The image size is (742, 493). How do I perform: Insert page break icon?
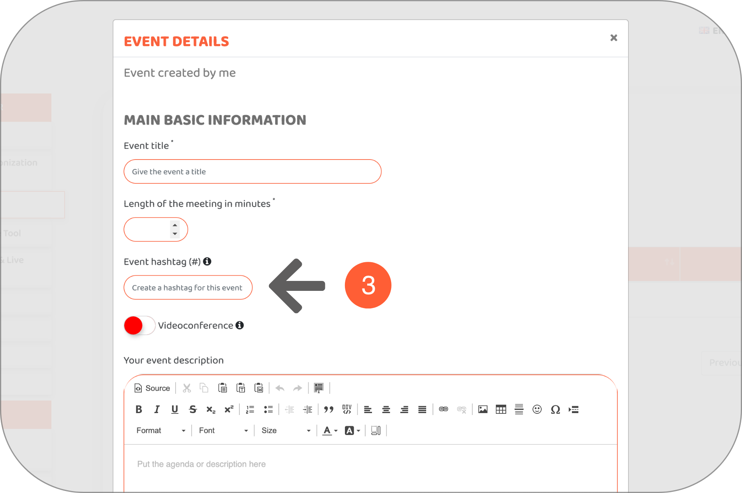point(574,409)
